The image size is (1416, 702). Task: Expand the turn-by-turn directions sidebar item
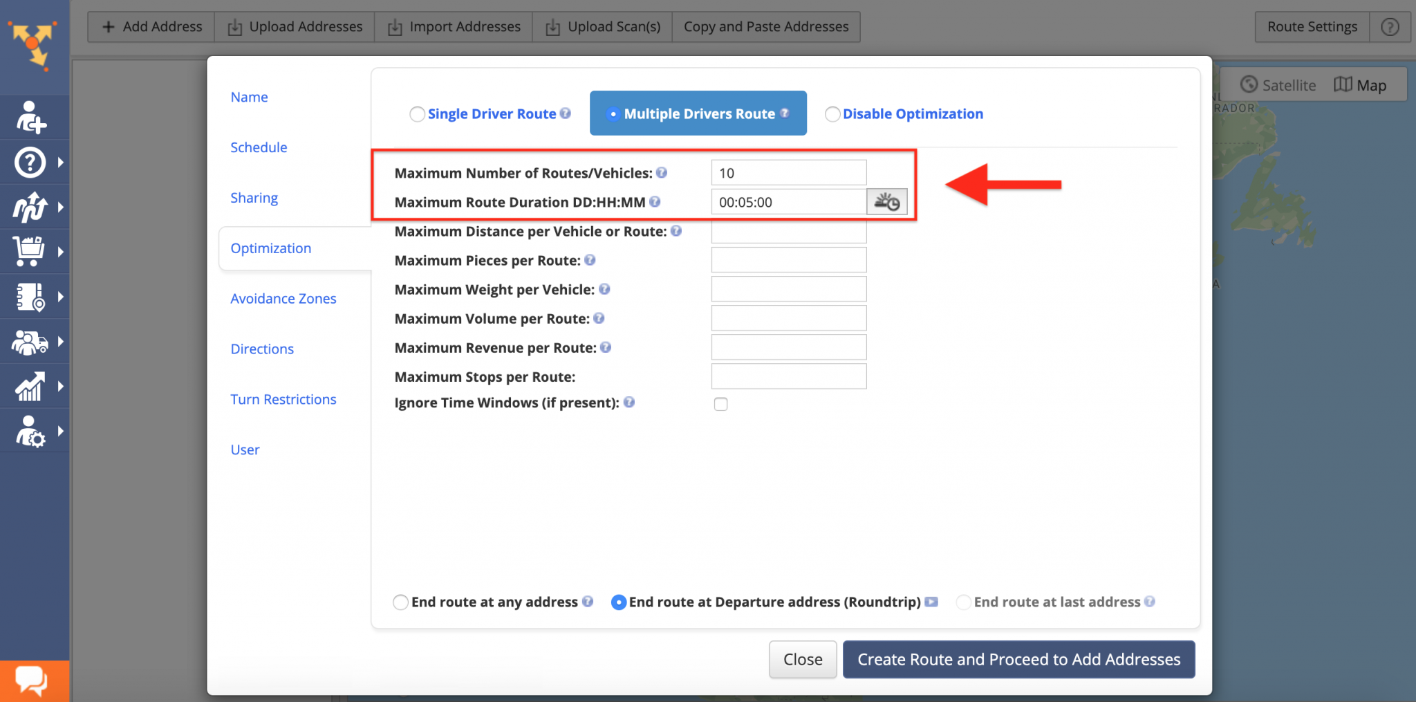[x=261, y=349]
